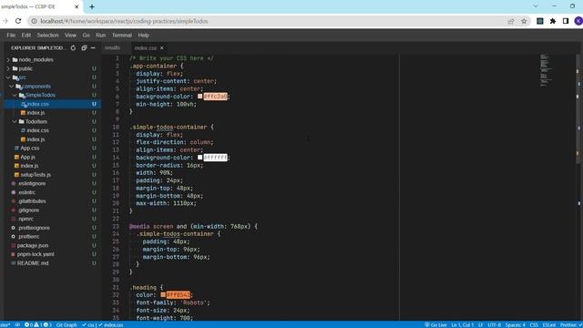Click the Prettier status item
This screenshot has width=583, height=328.
pos(571,324)
